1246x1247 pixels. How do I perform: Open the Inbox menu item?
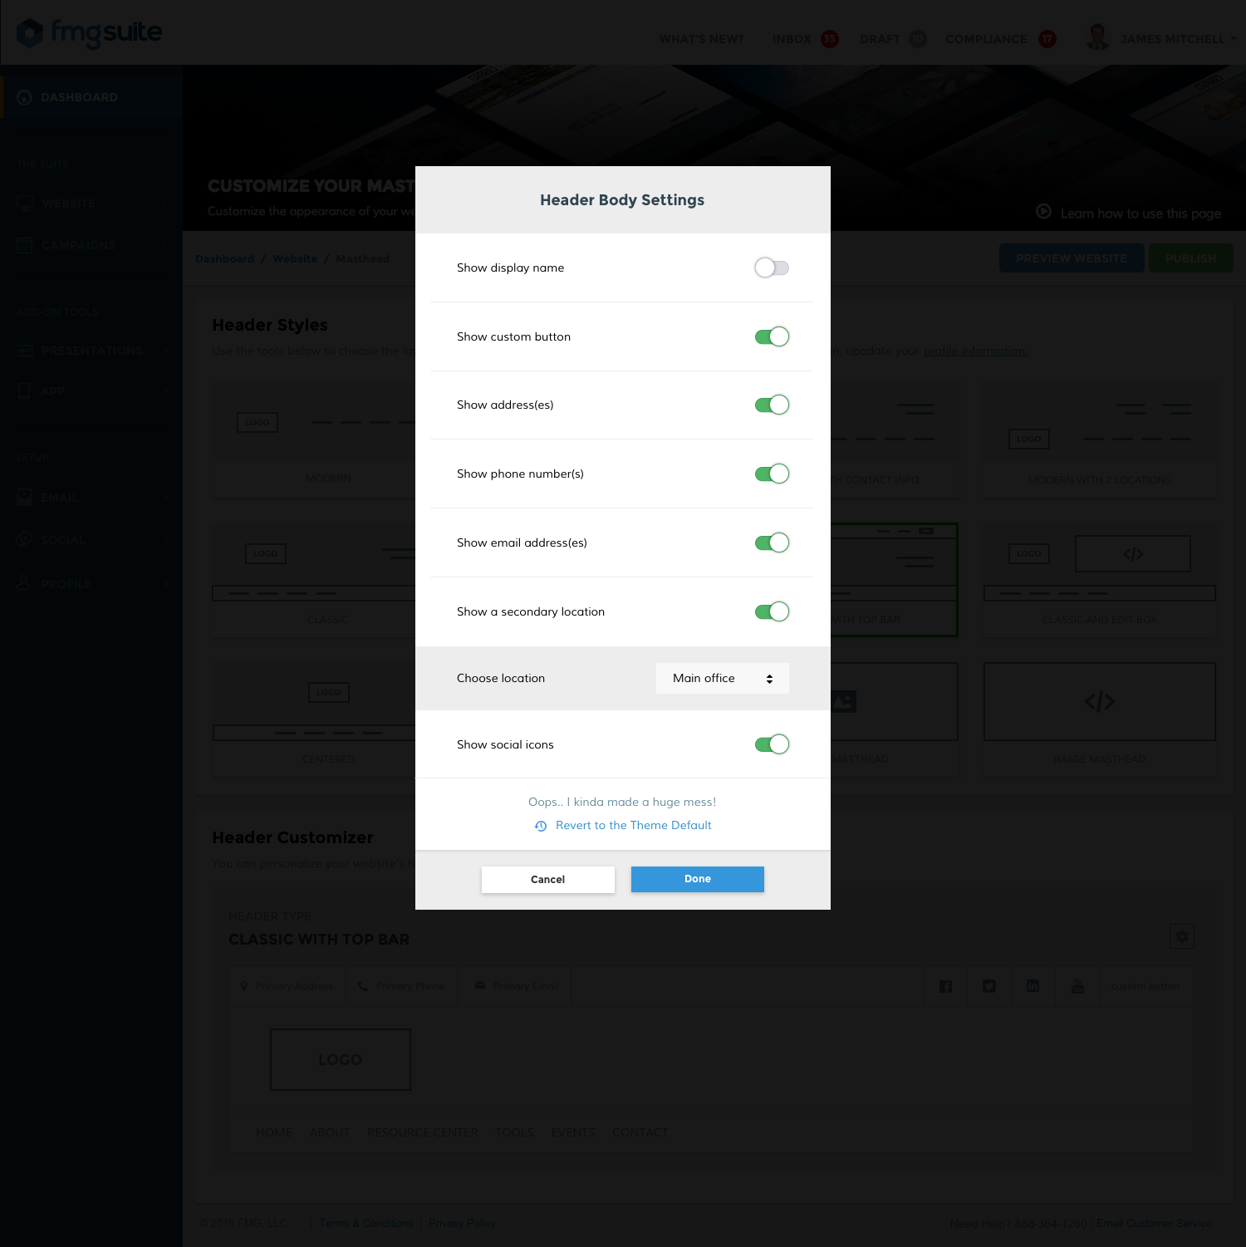click(x=792, y=39)
